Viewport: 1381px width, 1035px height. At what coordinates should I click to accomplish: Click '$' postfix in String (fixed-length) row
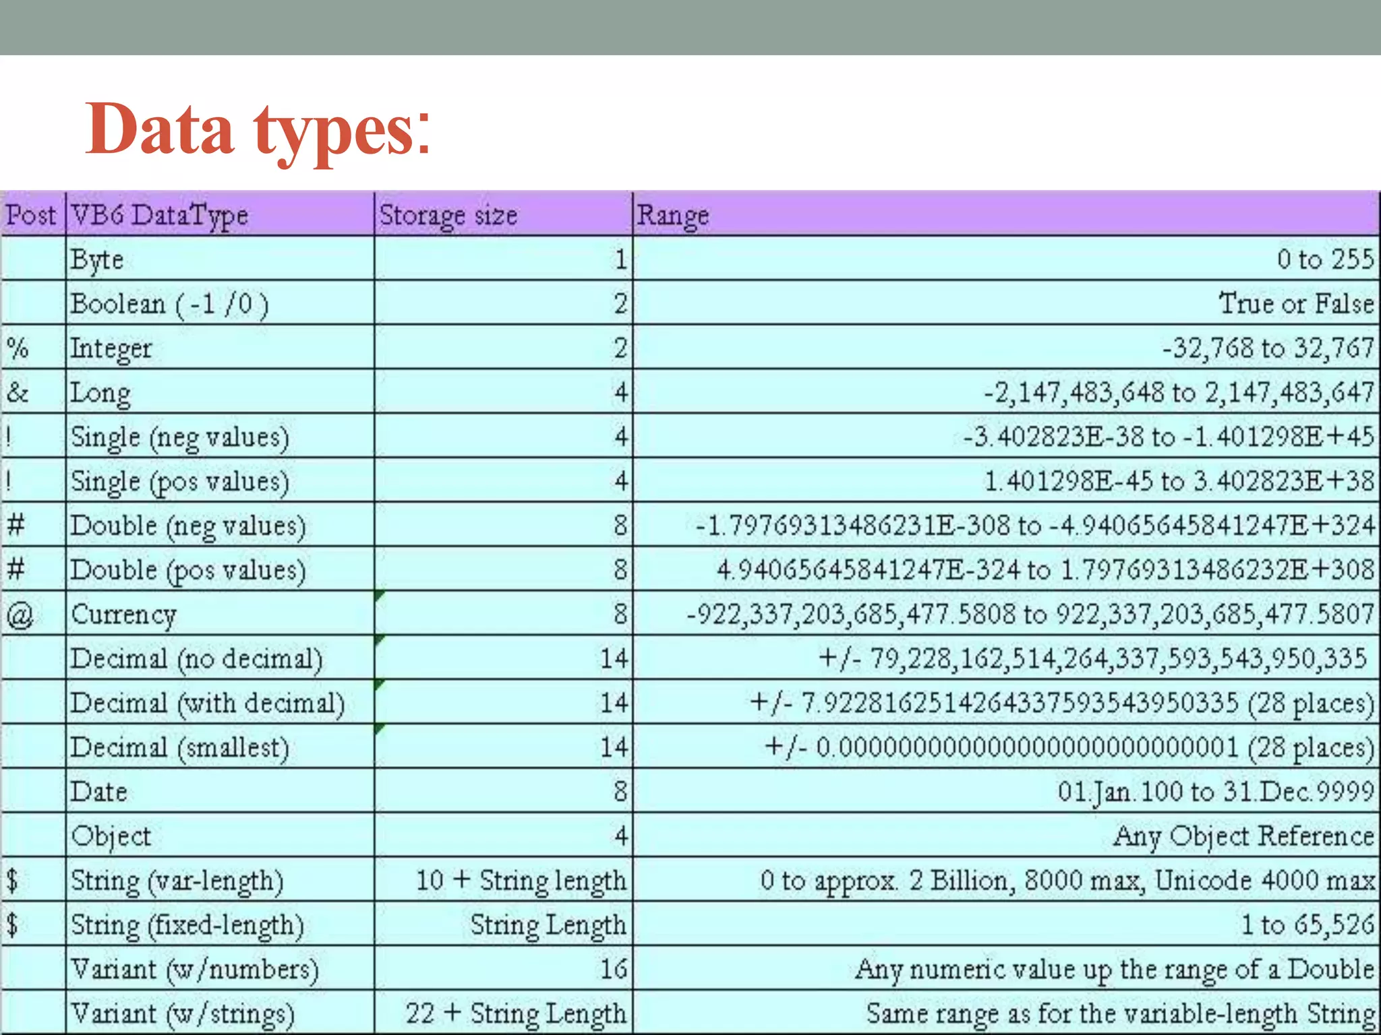13,925
